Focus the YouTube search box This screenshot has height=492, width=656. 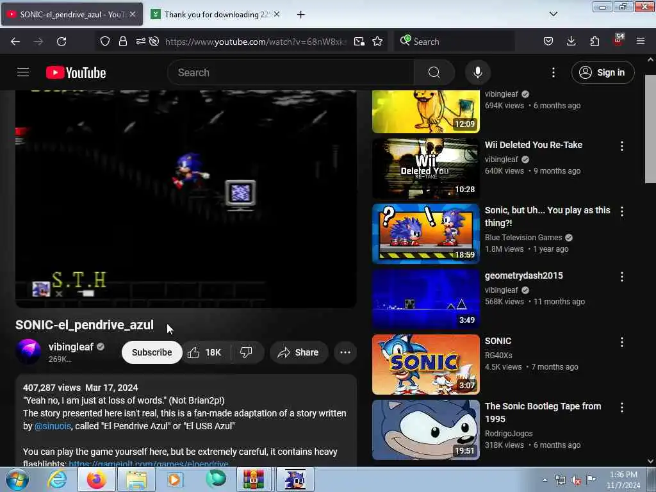[291, 72]
